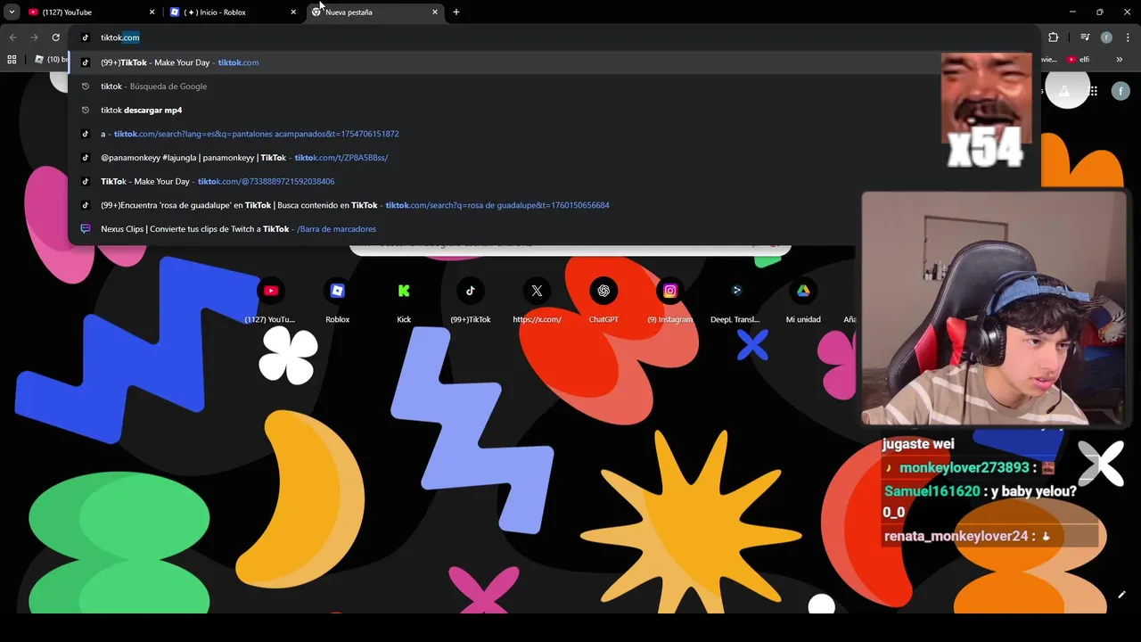Click the pencil customize Chrome button

(1121, 595)
